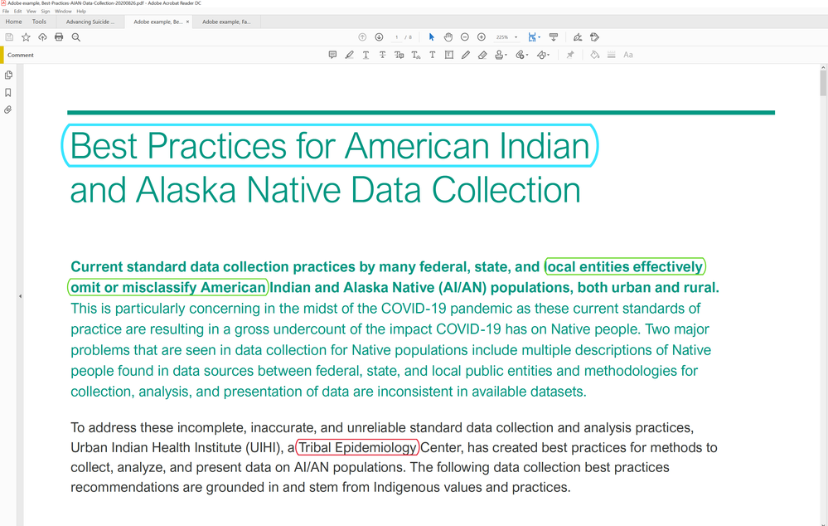Open the File menu
The width and height of the screenshot is (828, 526).
coord(6,11)
